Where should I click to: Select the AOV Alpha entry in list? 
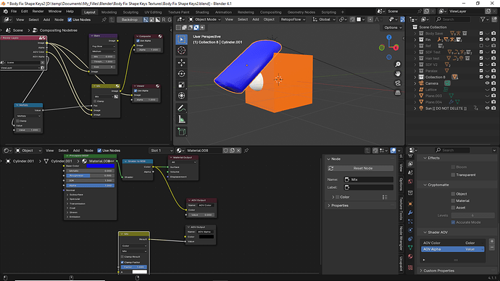click(x=452, y=249)
